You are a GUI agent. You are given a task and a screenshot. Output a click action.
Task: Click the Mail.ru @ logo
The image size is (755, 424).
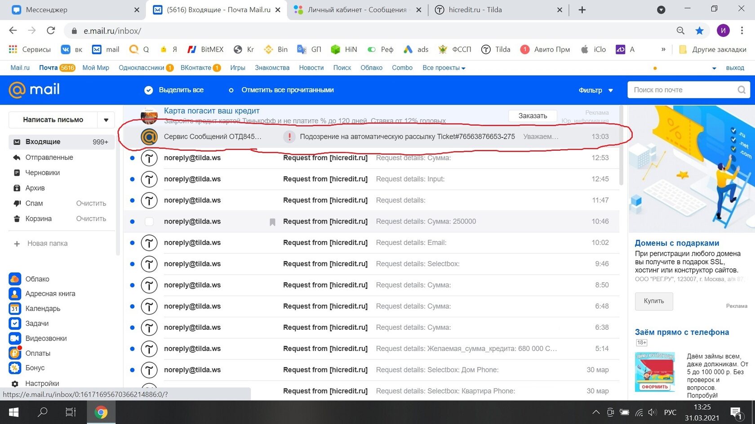click(34, 90)
